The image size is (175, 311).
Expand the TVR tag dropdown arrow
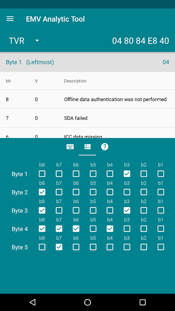[37, 41]
